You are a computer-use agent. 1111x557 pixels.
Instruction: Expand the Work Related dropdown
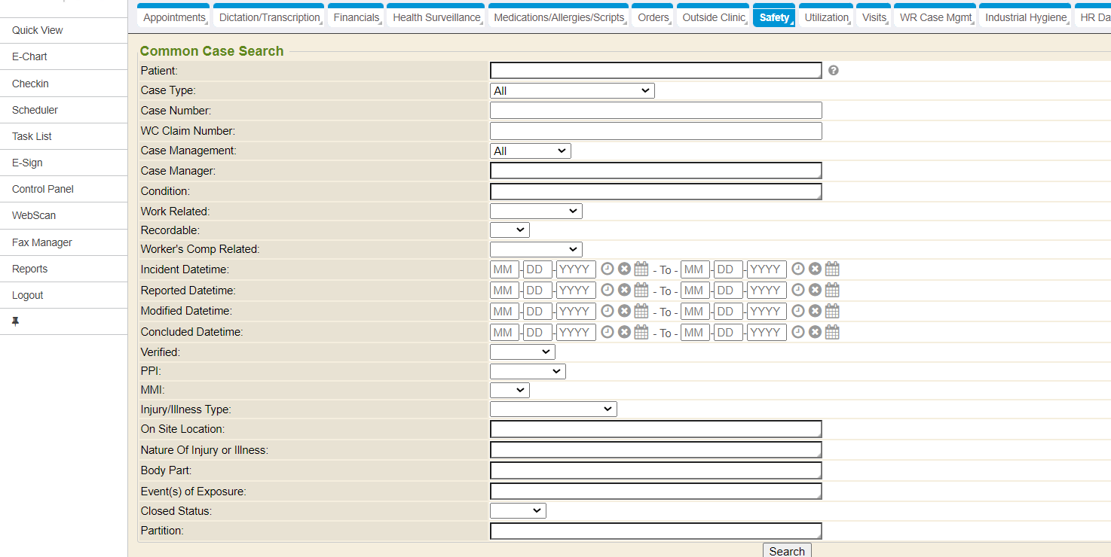click(535, 212)
